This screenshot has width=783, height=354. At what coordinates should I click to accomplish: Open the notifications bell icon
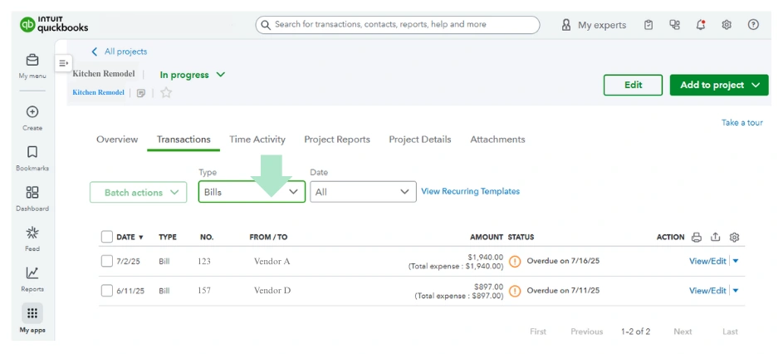point(700,25)
